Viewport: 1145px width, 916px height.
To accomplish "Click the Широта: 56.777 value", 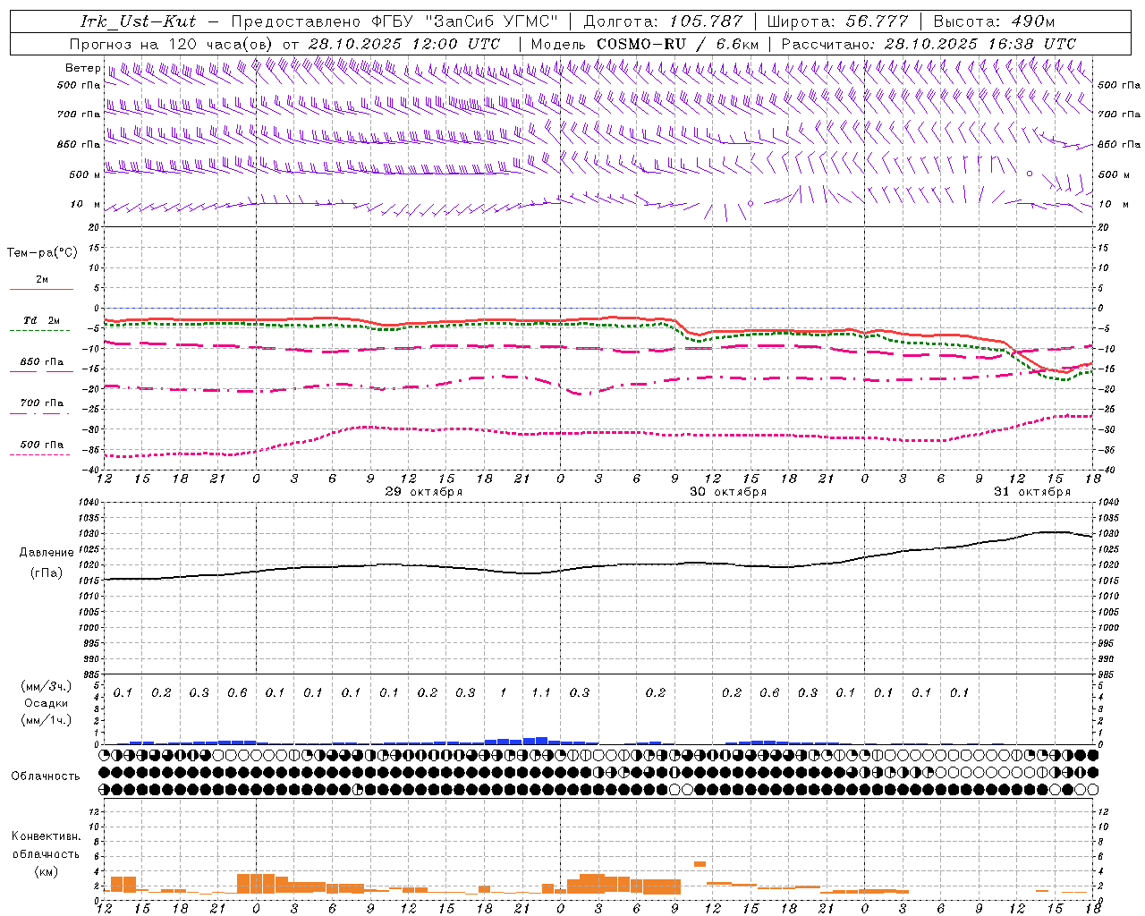I will tap(837, 21).
